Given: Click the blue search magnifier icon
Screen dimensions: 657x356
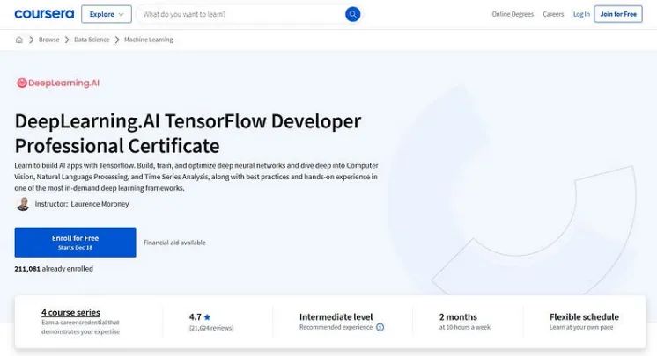Looking at the screenshot, I should coord(353,14).
